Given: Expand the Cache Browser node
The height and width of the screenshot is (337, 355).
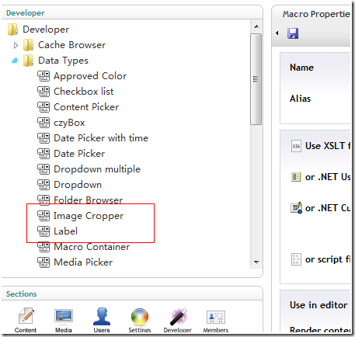Looking at the screenshot, I should (16, 45).
